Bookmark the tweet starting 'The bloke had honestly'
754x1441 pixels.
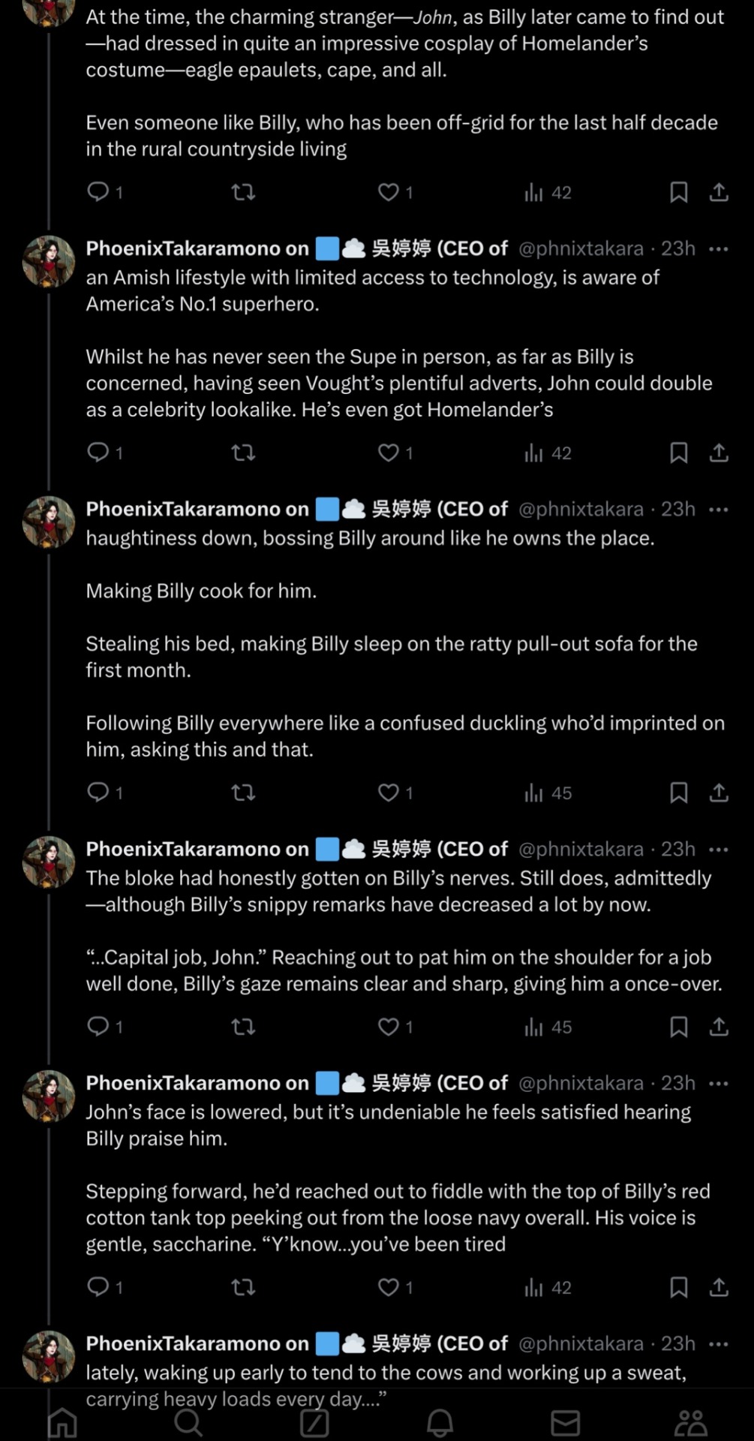(x=678, y=1027)
